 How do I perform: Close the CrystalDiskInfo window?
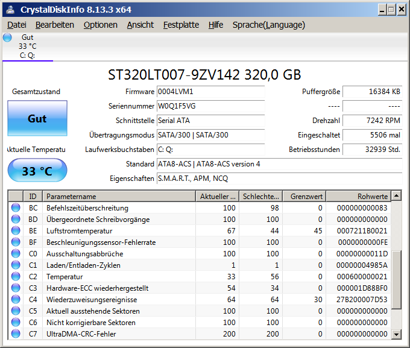click(x=402, y=10)
